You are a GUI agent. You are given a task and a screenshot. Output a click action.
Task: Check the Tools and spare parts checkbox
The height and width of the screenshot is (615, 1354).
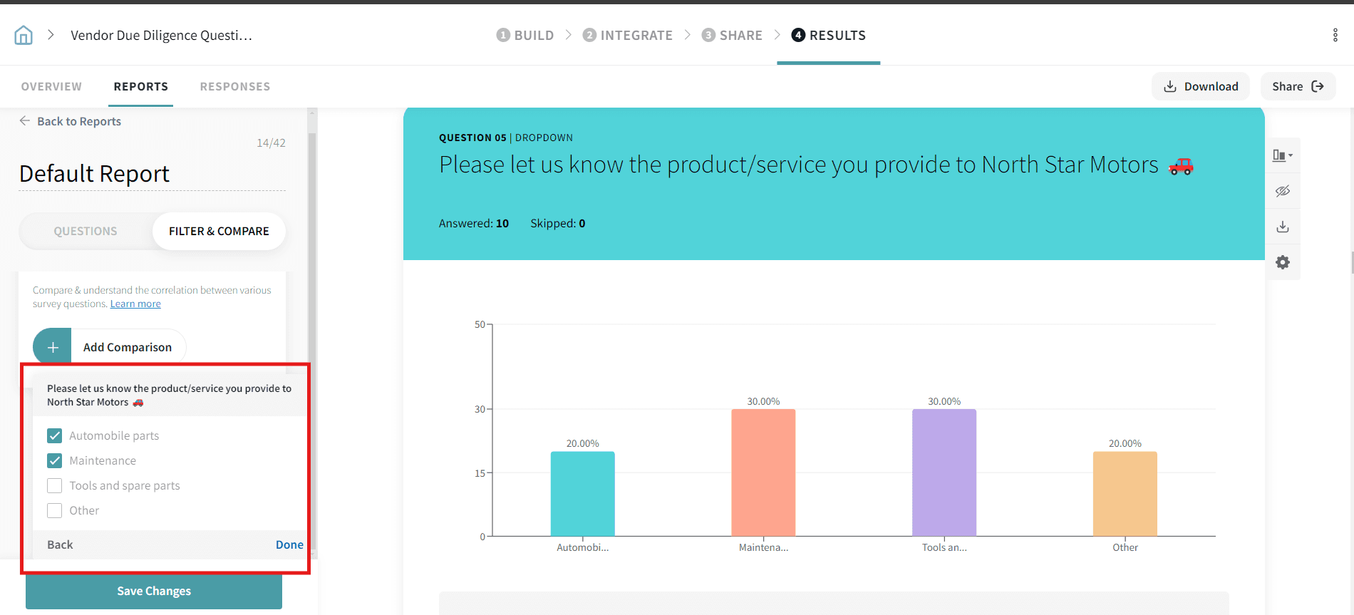coord(55,485)
